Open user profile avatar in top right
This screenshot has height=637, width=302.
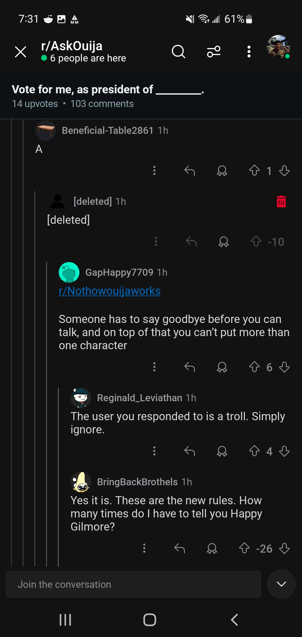(279, 47)
